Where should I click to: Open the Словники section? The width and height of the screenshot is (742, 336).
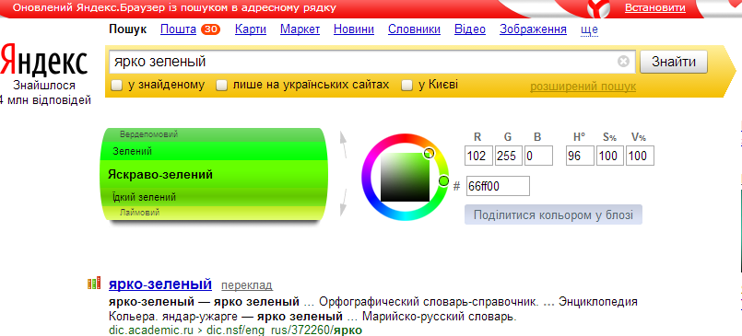click(414, 29)
